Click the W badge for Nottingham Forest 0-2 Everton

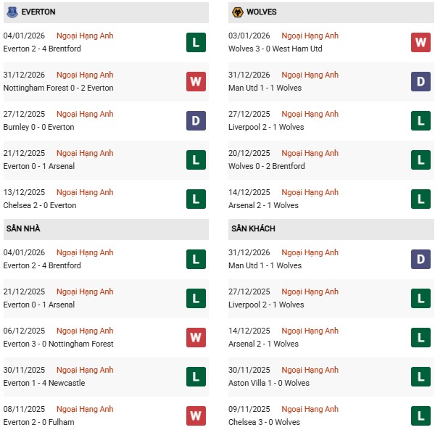point(196,82)
